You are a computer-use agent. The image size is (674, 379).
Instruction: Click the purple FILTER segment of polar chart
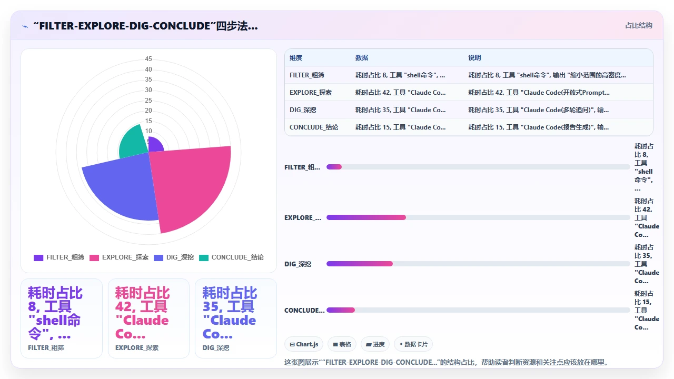point(155,145)
